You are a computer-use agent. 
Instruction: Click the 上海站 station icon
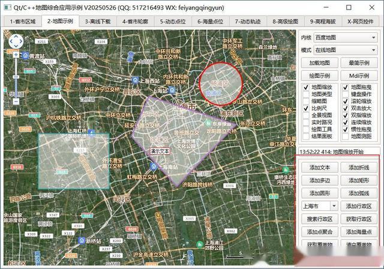tap(172, 90)
